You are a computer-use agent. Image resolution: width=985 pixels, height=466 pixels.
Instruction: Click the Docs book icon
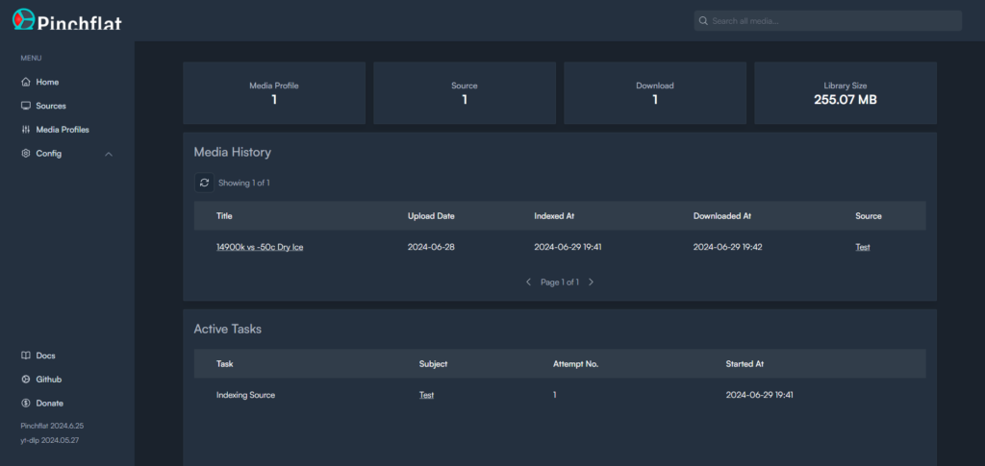click(x=26, y=356)
